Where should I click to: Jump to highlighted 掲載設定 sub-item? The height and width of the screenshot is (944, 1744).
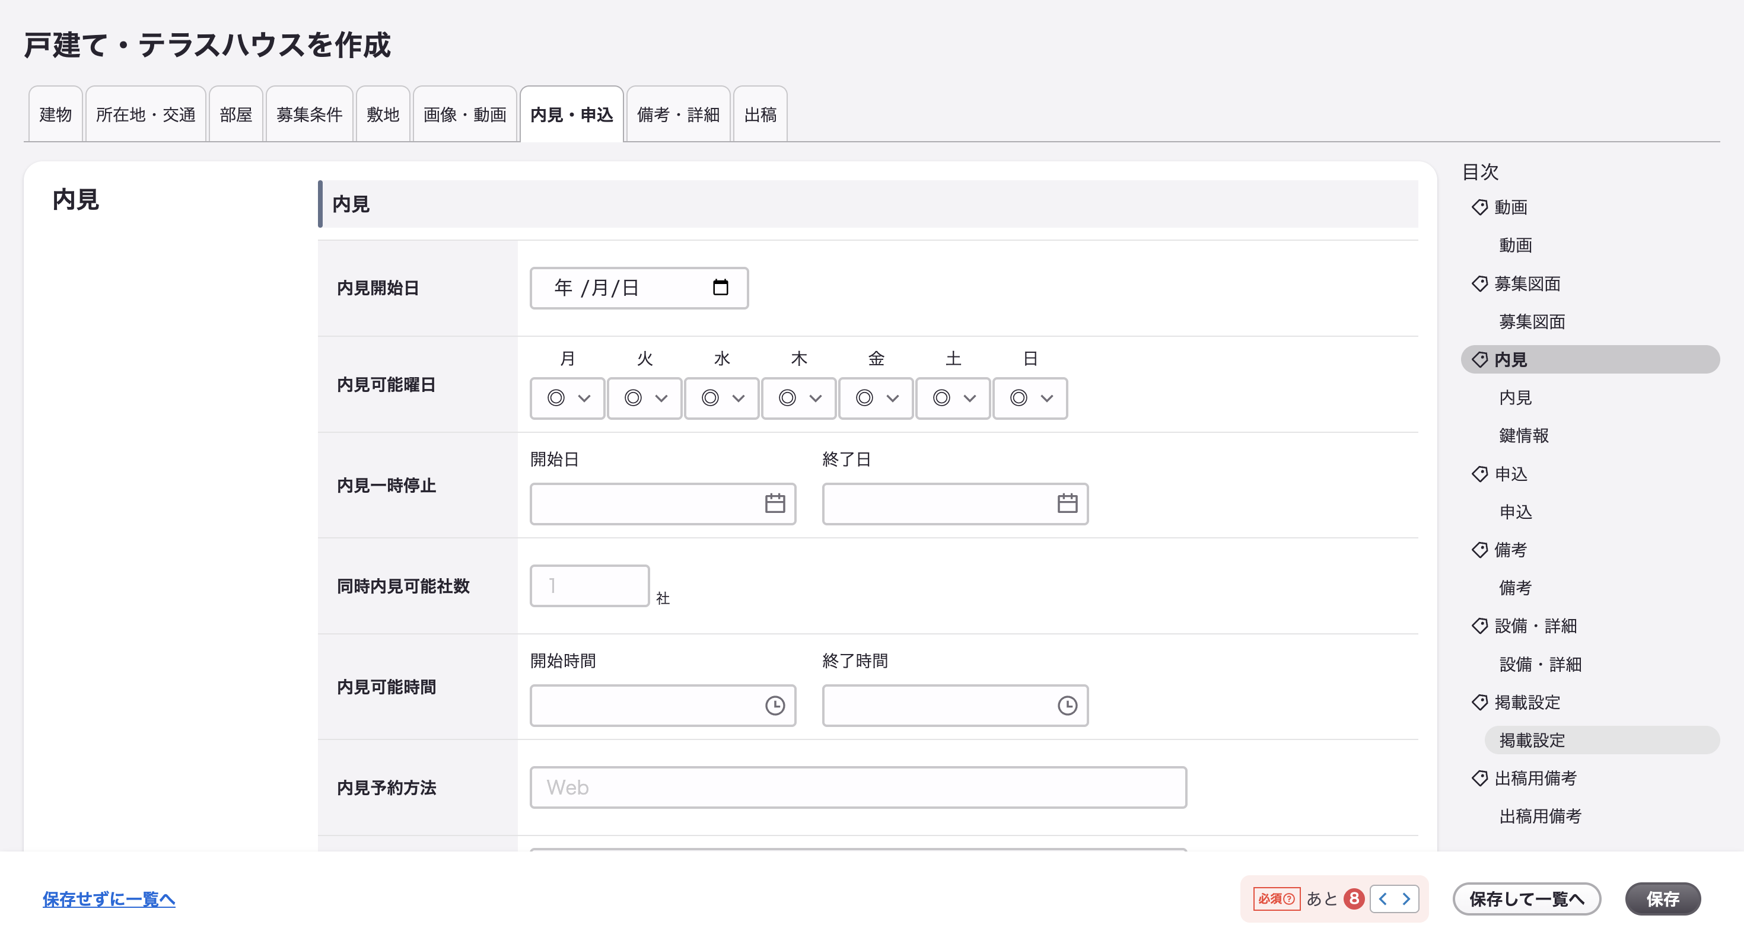pos(1602,739)
